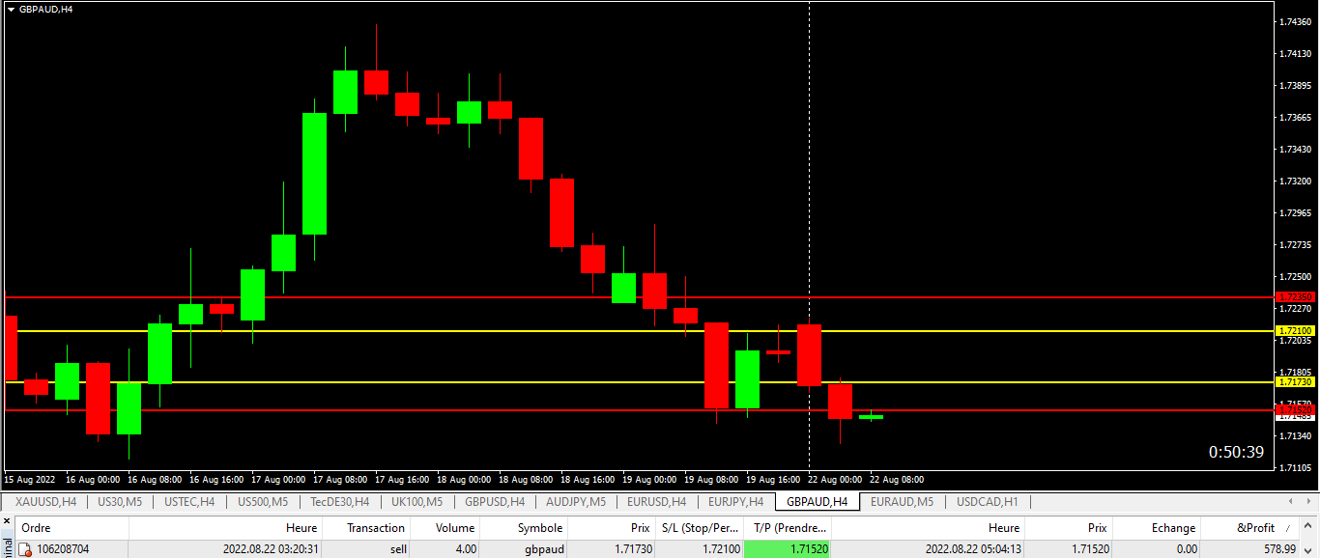The image size is (1320, 558).
Task: Click the 15 Aug 2022 time axis label
Action: pyautogui.click(x=30, y=479)
